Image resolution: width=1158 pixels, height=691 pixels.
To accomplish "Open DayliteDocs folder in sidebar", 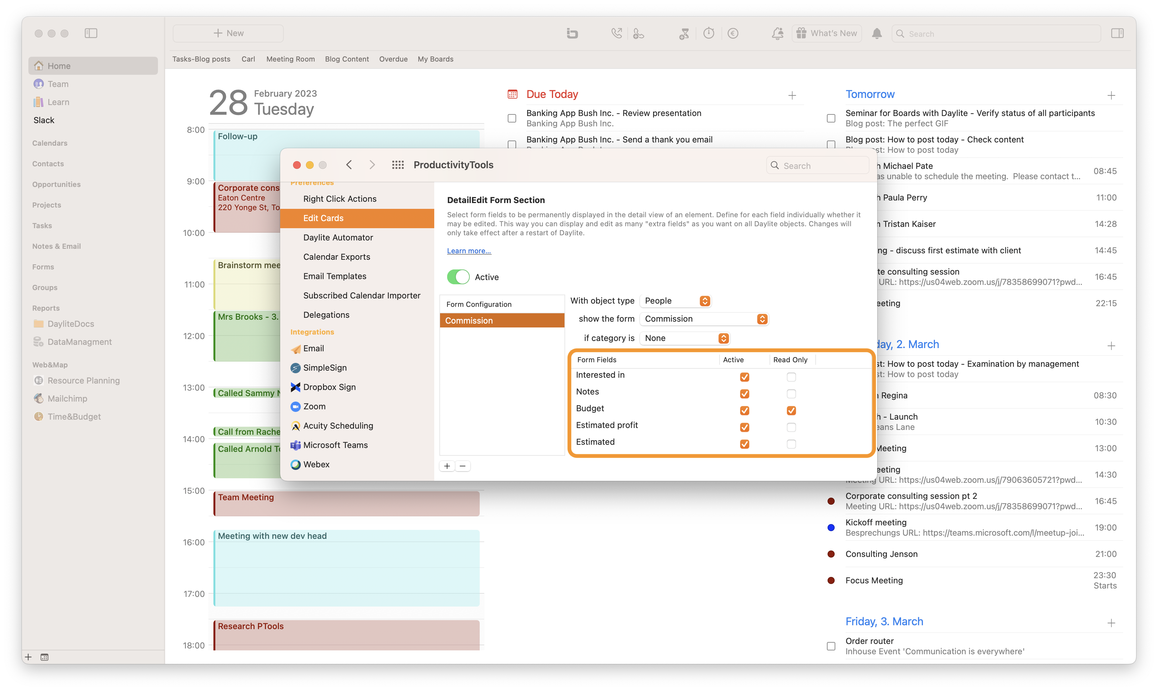I will 70,324.
